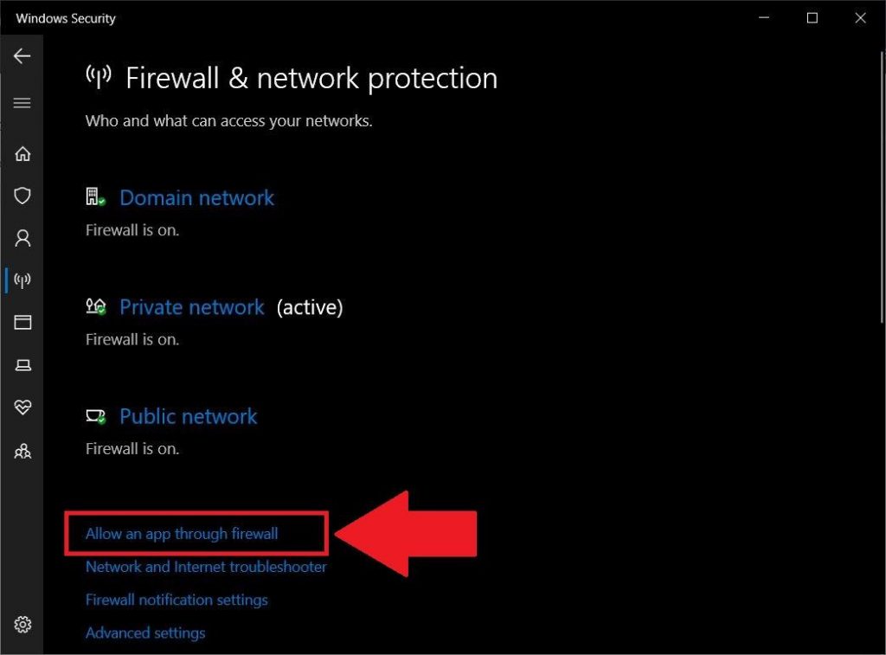This screenshot has height=655, width=886.
Task: Expand the hamburger navigation menu
Action: [x=22, y=103]
